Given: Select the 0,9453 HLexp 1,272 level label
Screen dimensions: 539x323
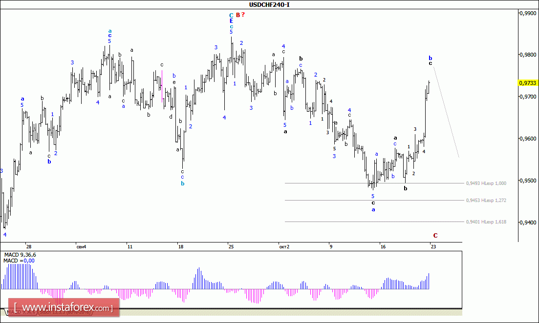Looking at the screenshot, I should 486,201.
